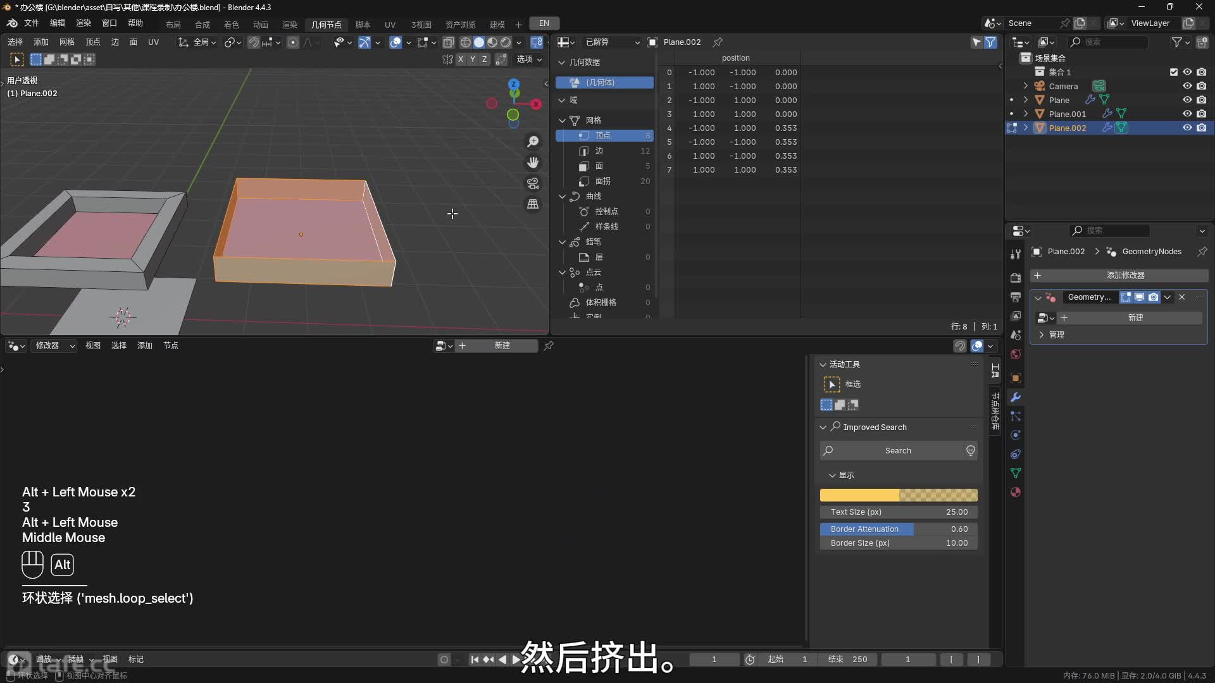Open the Particles properties tab icon
This screenshot has width=1215, height=683.
[1016, 416]
